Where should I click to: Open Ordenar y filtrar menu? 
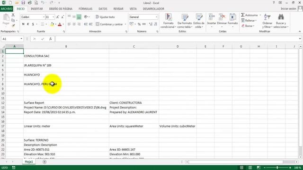[x=267, y=21]
